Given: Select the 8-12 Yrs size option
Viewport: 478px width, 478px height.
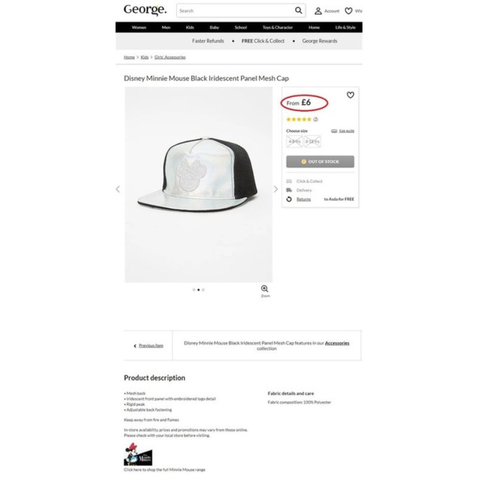Looking at the screenshot, I should tap(312, 142).
